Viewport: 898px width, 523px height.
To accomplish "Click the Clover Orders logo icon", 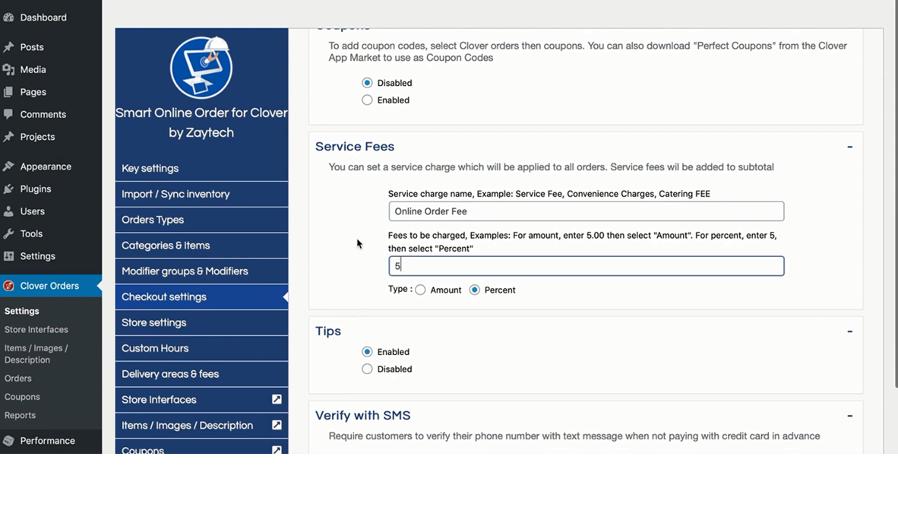I will click(x=9, y=285).
